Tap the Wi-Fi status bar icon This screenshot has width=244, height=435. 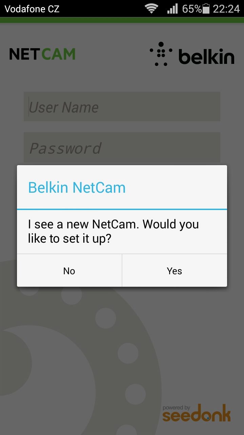(152, 8)
